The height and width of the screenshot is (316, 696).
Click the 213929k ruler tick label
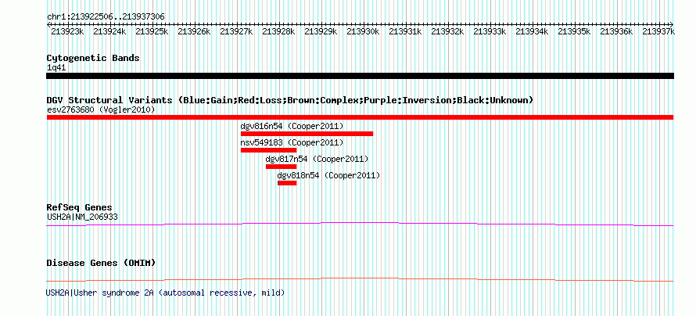[x=321, y=31]
